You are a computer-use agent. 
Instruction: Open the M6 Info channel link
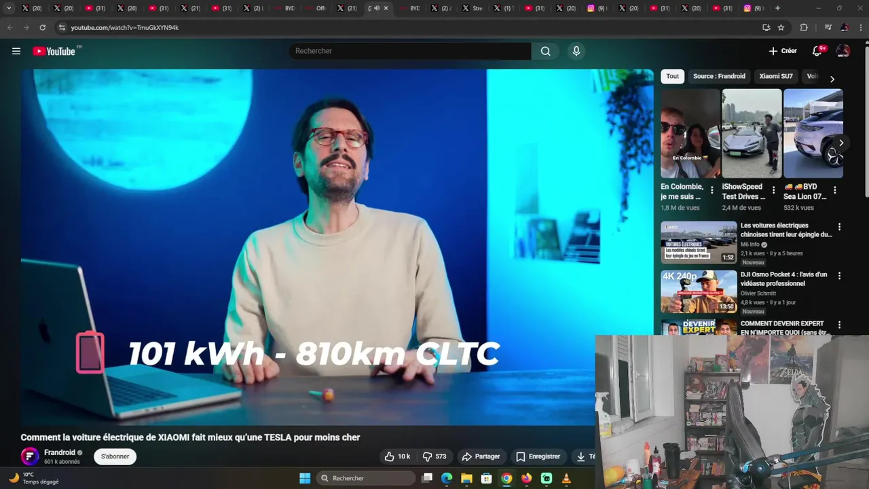(750, 244)
